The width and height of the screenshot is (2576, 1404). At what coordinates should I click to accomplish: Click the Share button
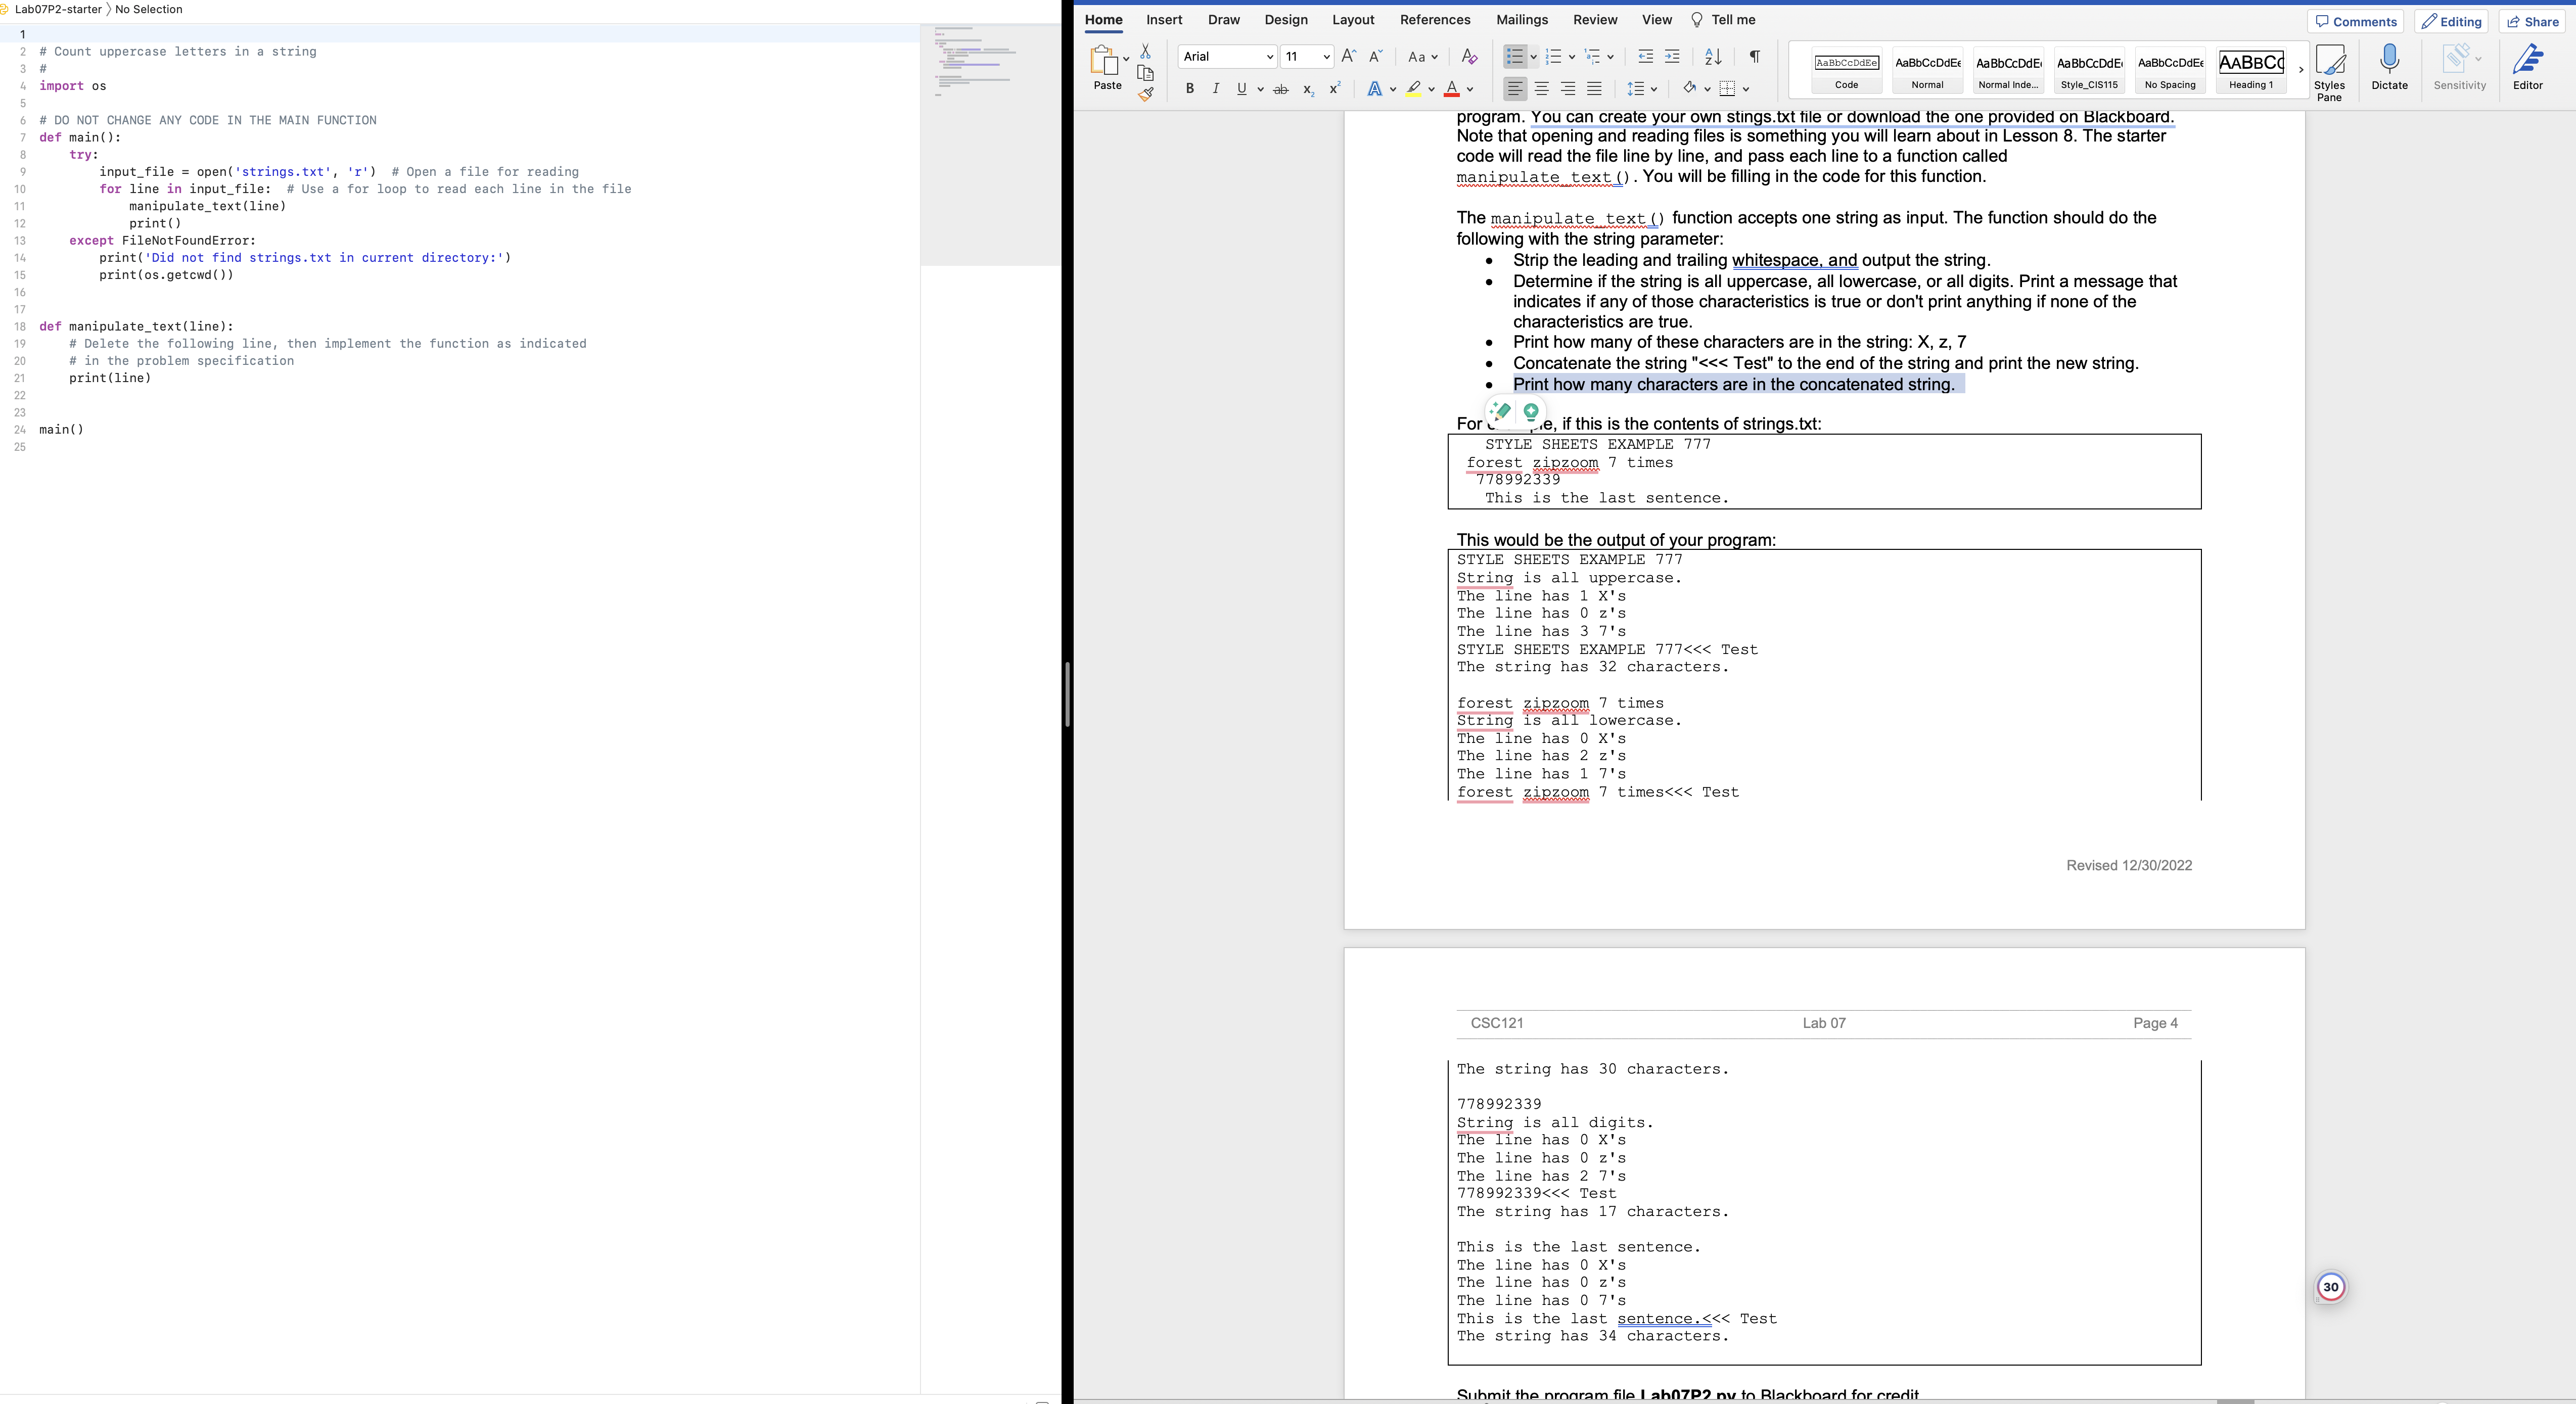pyautogui.click(x=2533, y=21)
